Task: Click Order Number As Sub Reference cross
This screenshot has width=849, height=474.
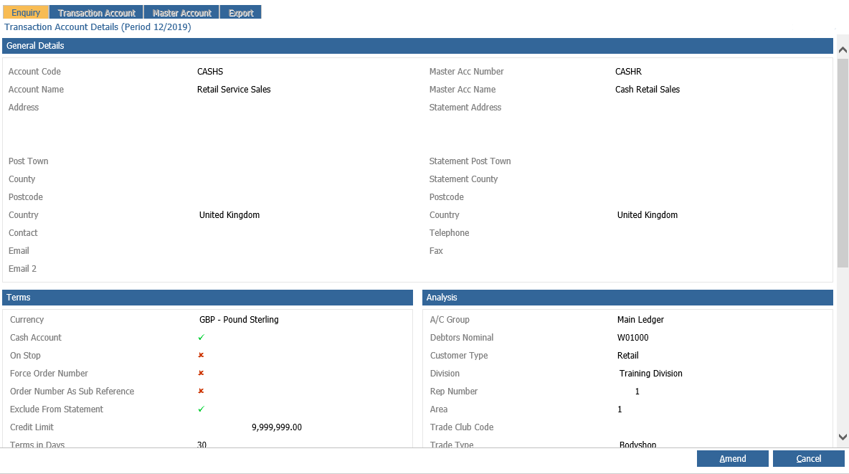Action: 201,391
